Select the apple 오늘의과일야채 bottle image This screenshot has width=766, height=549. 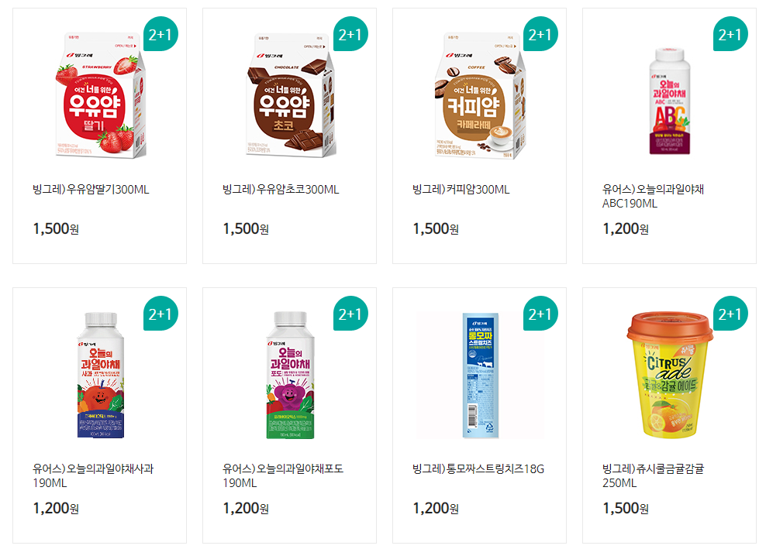101,376
